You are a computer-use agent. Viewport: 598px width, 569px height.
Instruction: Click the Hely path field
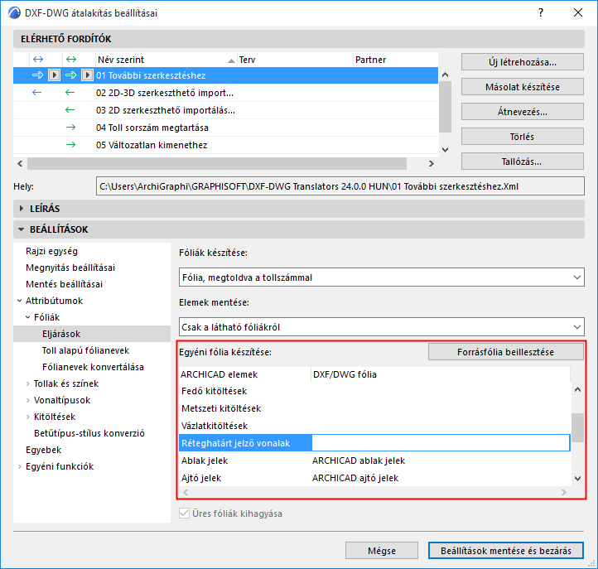point(340,186)
